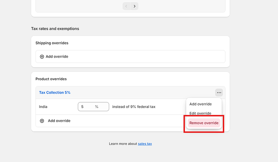Image resolution: width=278 pixels, height=162 pixels.
Task: Click the Shipping overrides section heading
Action: 52,43
